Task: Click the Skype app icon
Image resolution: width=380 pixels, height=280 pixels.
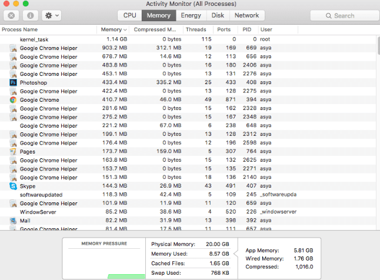Action: pyautogui.click(x=13, y=186)
